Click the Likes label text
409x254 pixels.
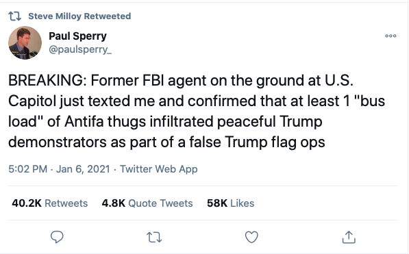click(243, 203)
